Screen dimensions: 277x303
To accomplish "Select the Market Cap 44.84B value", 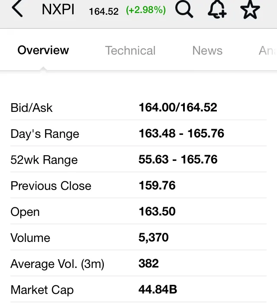I will point(158,290).
